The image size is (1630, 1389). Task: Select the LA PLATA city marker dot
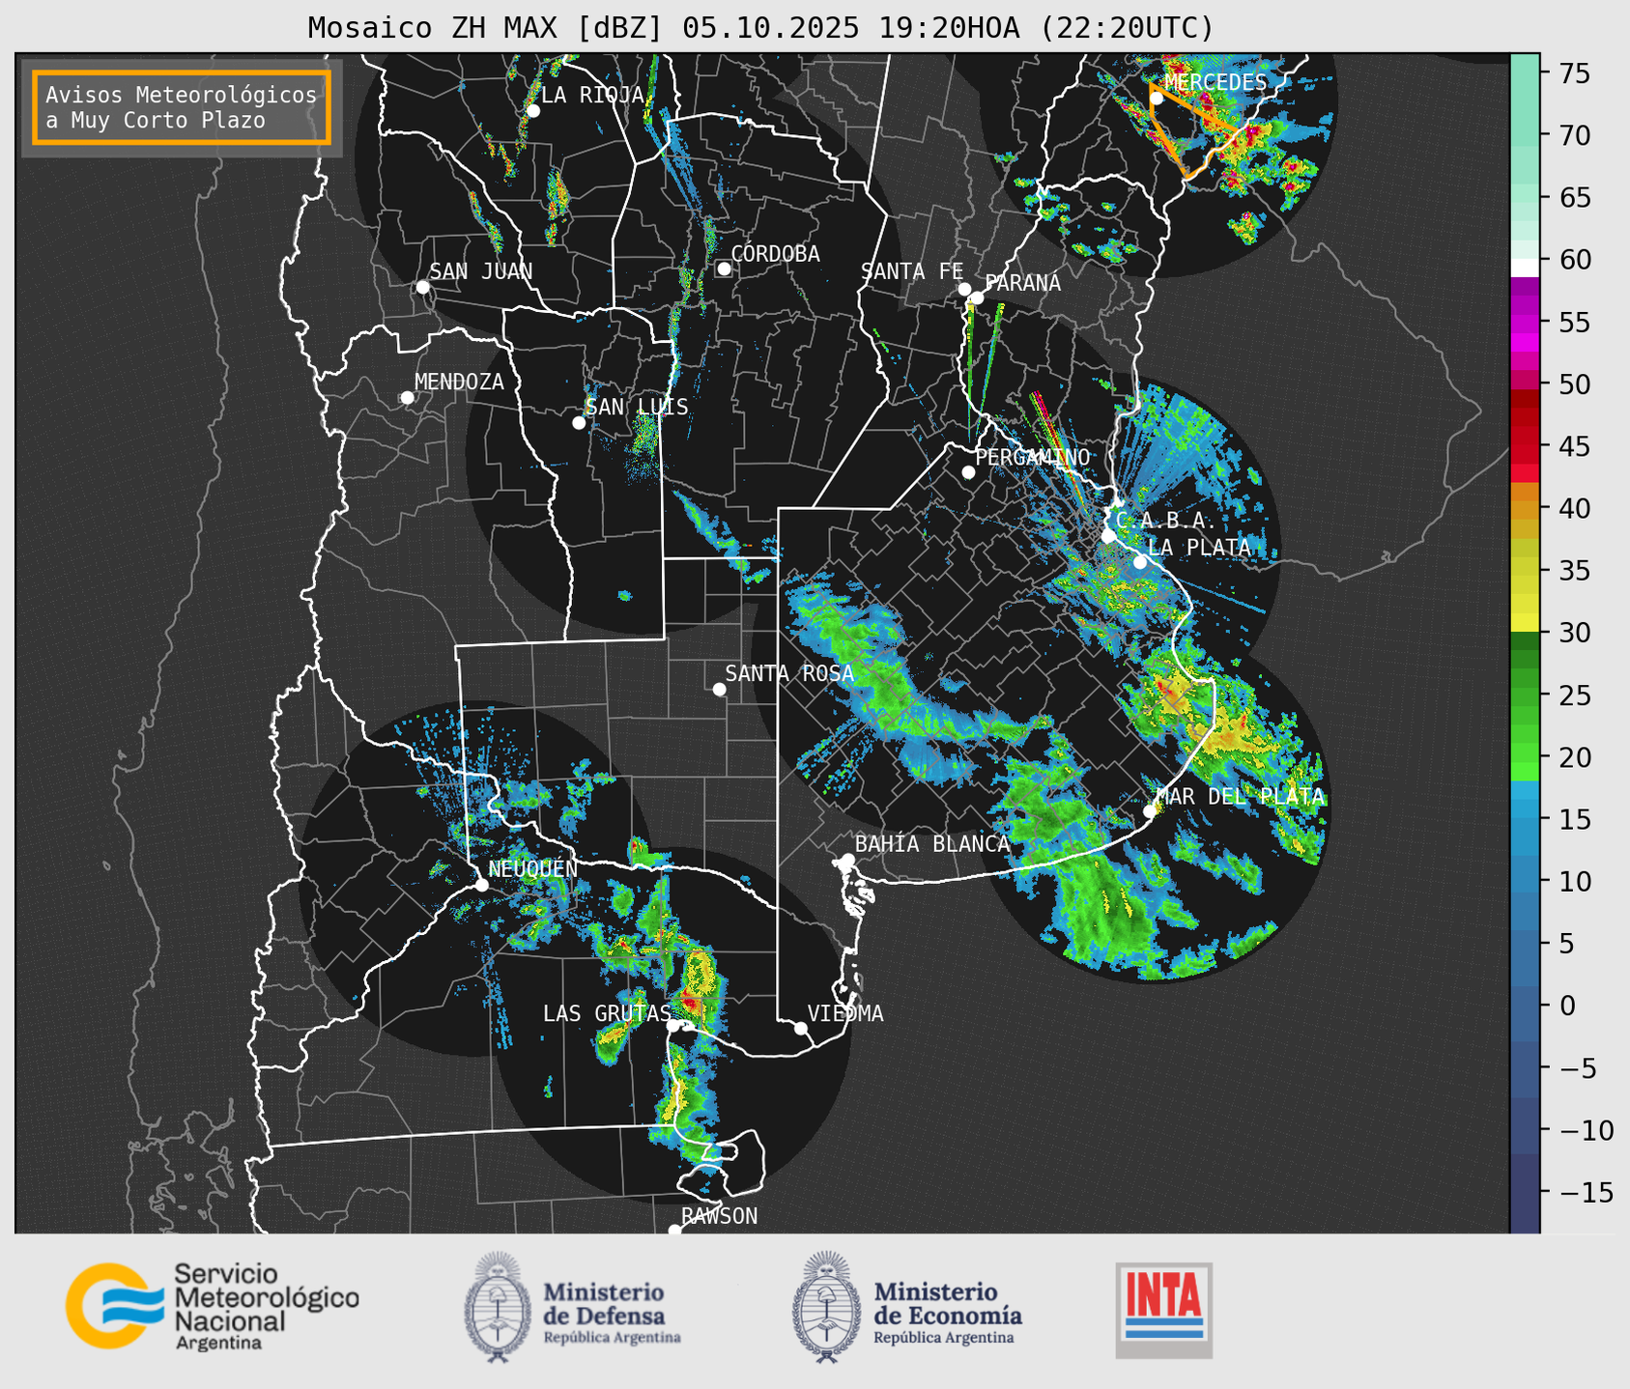coord(1140,562)
